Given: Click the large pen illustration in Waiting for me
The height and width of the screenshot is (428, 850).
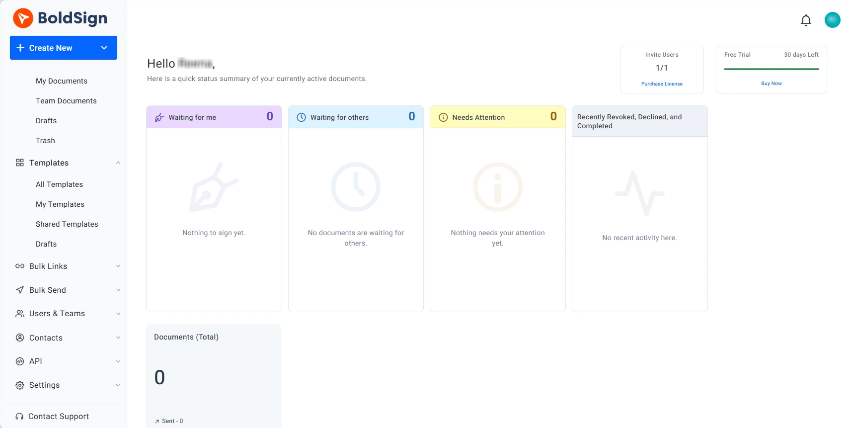Looking at the screenshot, I should click(x=214, y=187).
